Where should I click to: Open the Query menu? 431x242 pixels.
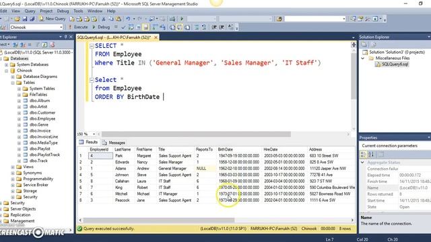30,11
